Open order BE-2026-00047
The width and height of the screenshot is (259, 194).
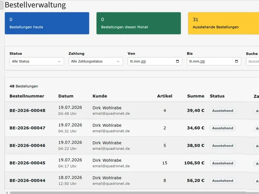click(x=27, y=128)
